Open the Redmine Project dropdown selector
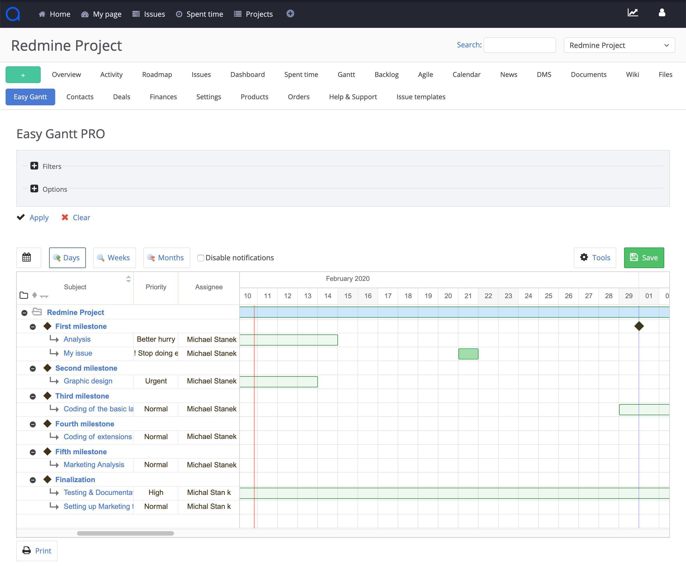Screen dimensions: 686x566 619,45
